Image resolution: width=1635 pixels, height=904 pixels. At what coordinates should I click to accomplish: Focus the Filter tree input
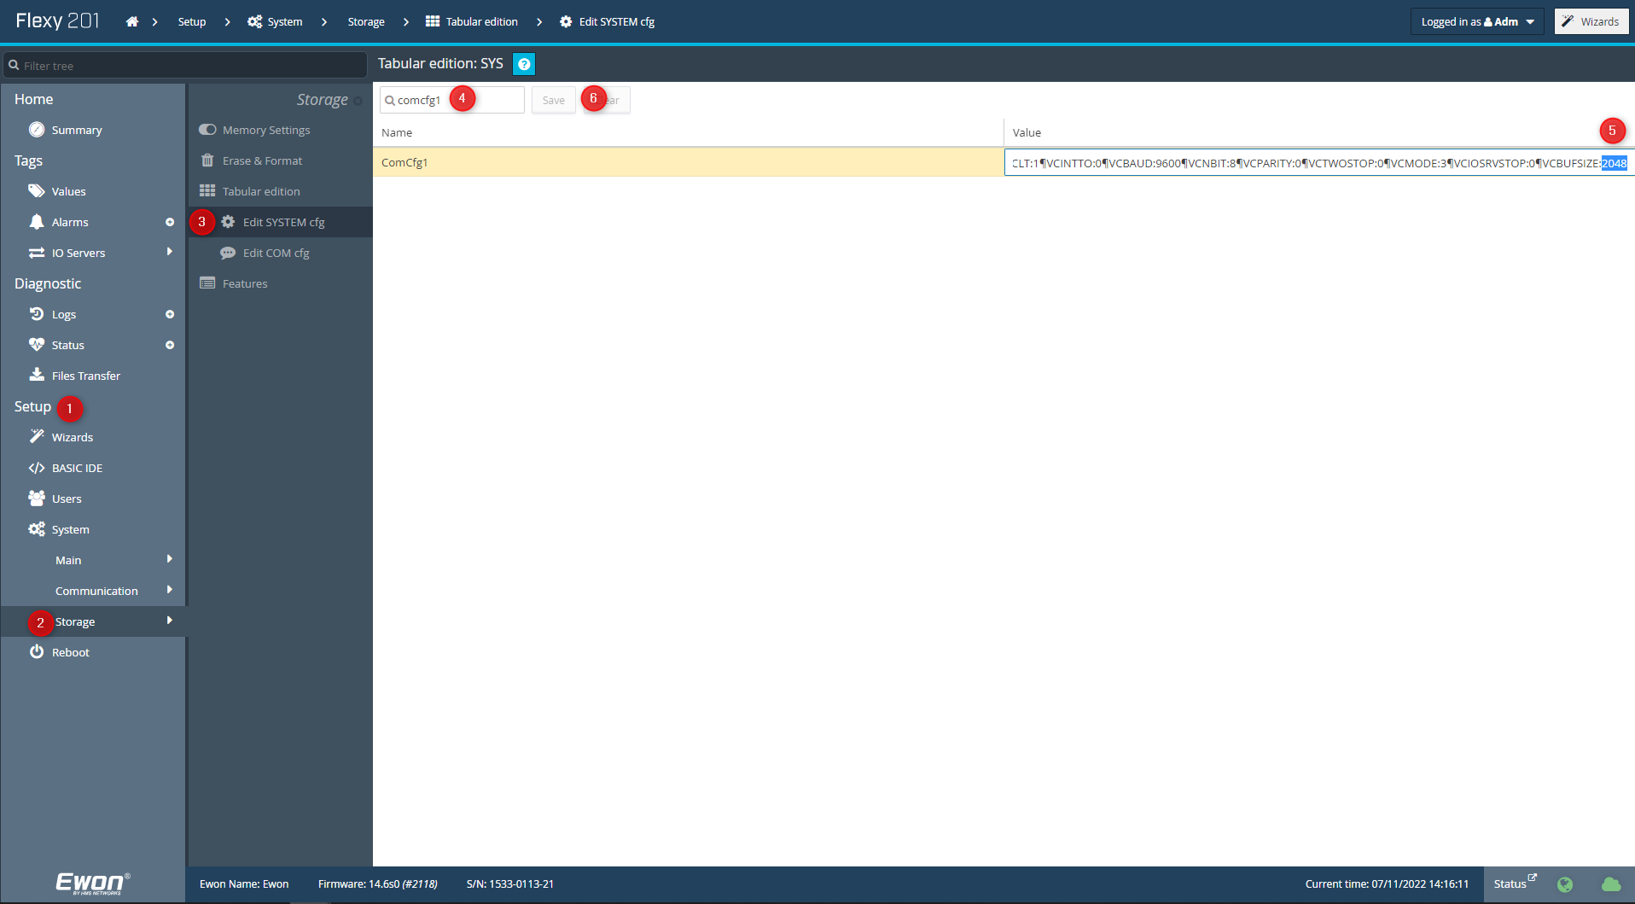click(x=185, y=65)
